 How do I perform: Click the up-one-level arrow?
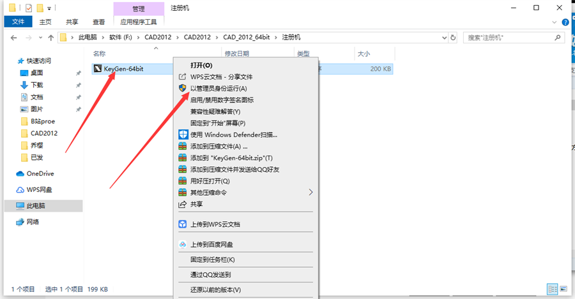click(x=51, y=38)
